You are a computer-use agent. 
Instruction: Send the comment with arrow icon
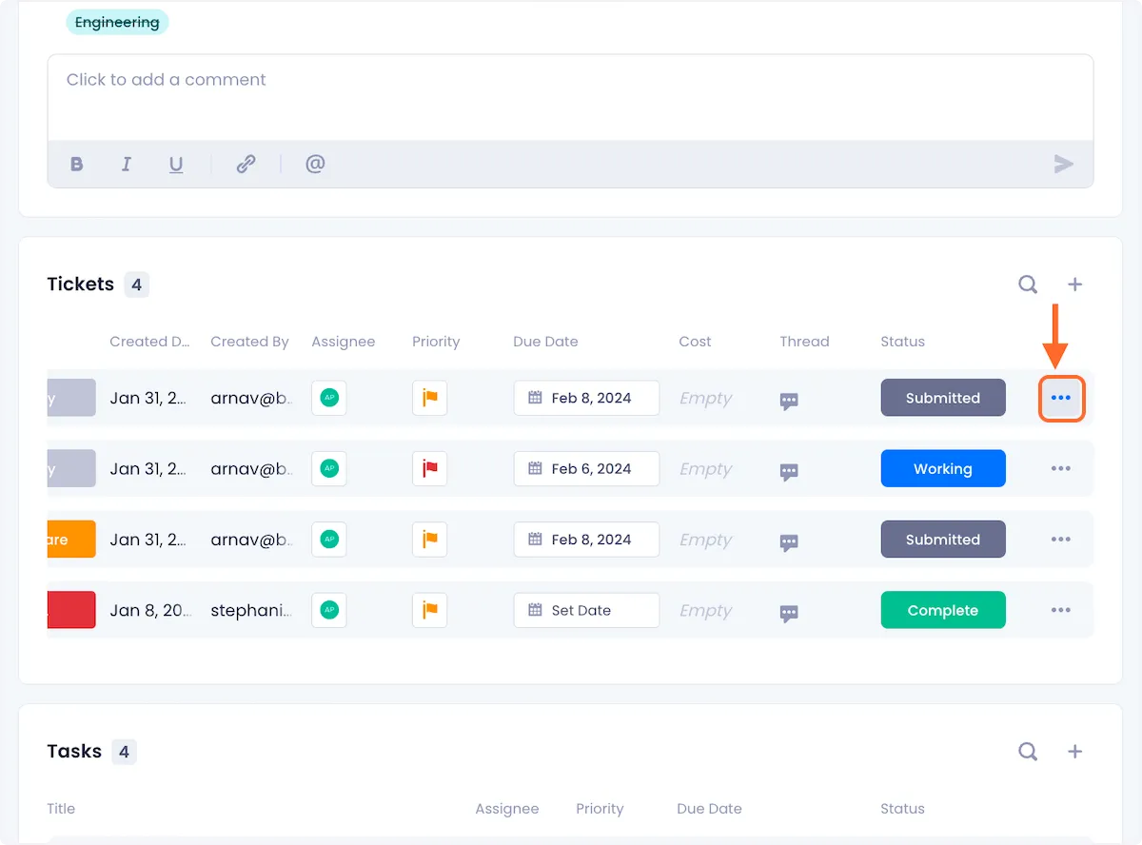coord(1064,164)
